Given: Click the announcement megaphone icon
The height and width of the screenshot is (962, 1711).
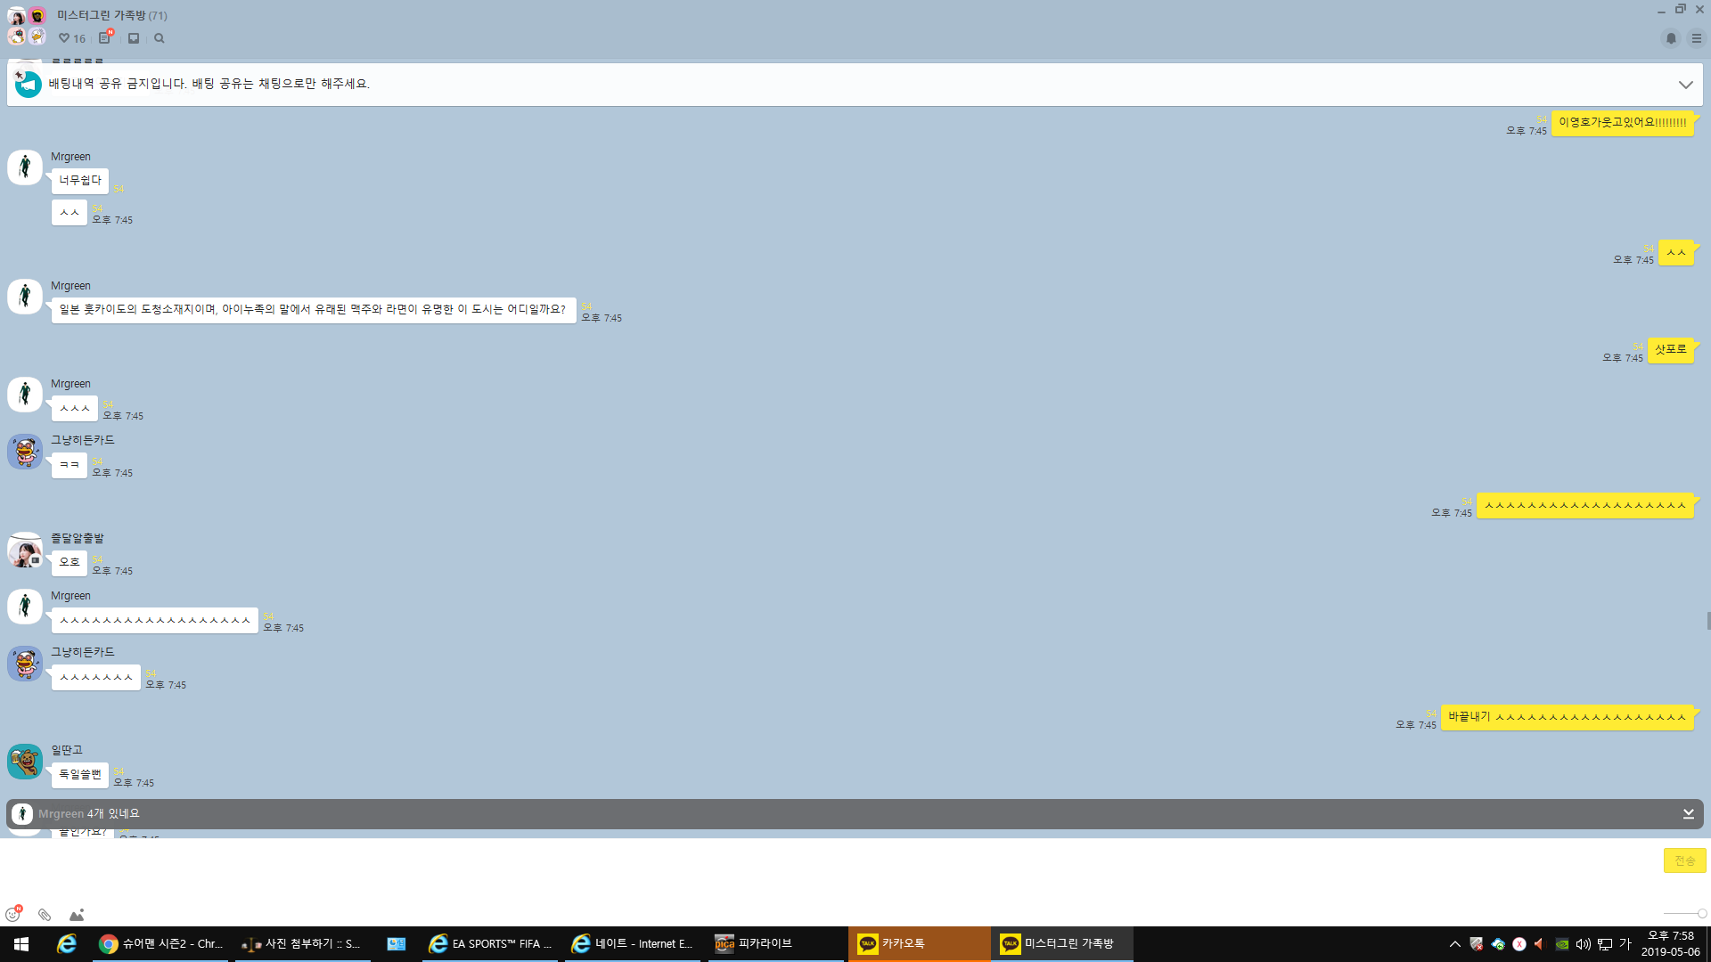Looking at the screenshot, I should tap(29, 85).
